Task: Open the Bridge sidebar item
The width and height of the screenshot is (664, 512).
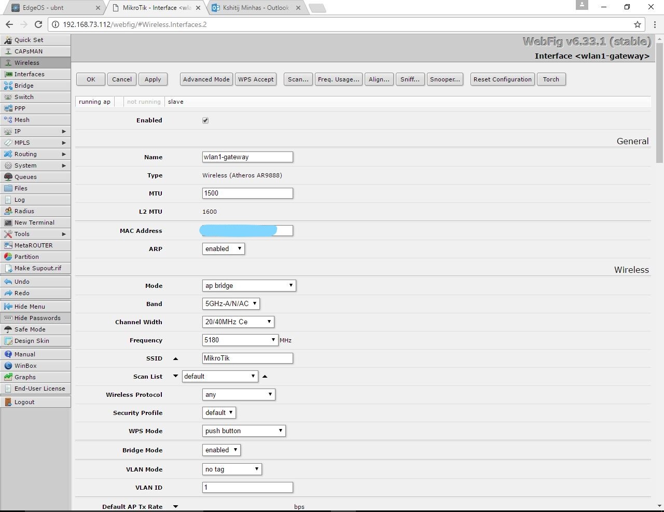Action: tap(35, 86)
